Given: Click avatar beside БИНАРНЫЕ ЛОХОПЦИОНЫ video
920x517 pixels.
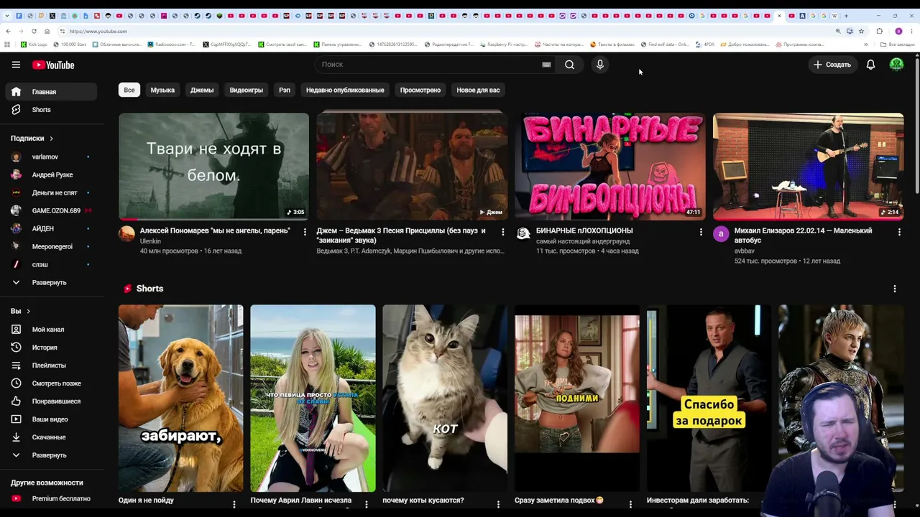Looking at the screenshot, I should click(523, 234).
